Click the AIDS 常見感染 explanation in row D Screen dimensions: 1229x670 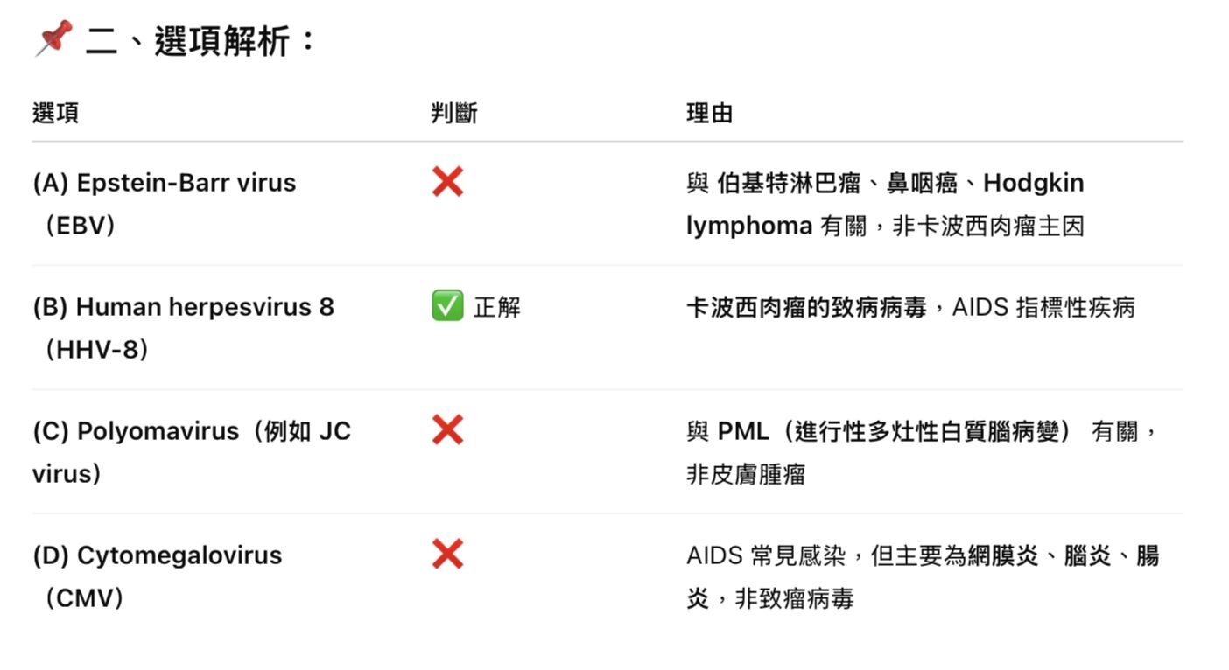pyautogui.click(x=776, y=555)
